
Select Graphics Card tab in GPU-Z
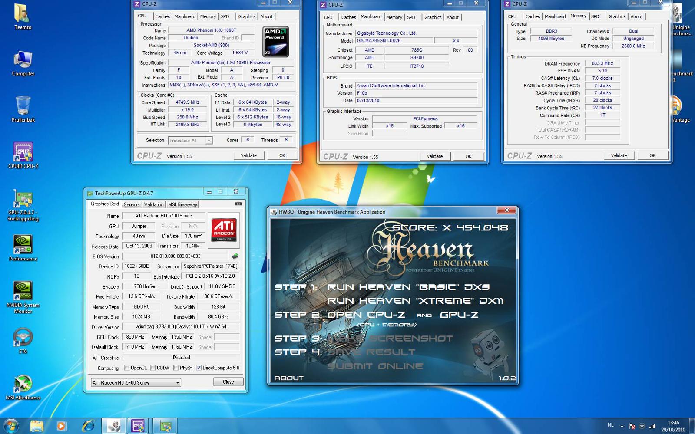105,204
